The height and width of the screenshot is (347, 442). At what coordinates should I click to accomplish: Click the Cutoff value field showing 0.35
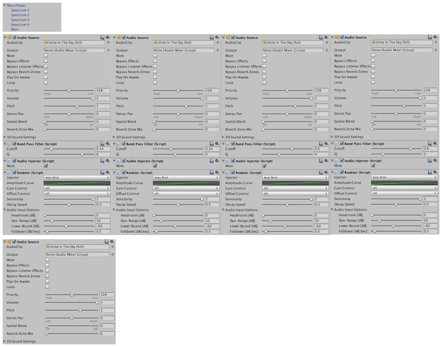pos(212,149)
